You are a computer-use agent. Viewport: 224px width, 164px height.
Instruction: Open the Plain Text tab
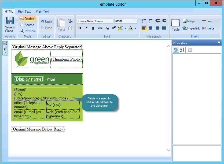point(42,12)
